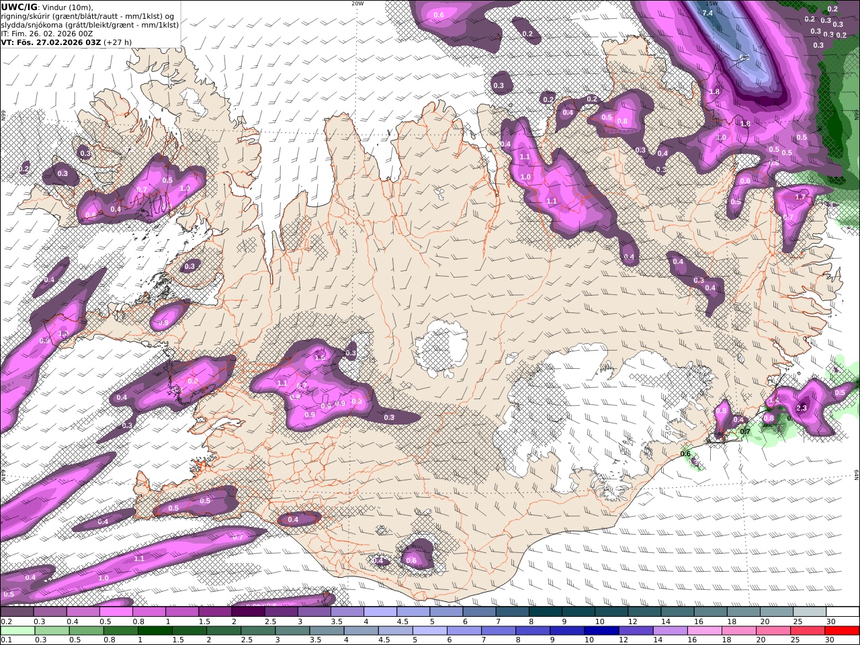Click the '0.1' label on rain legend scale

click(x=5, y=640)
